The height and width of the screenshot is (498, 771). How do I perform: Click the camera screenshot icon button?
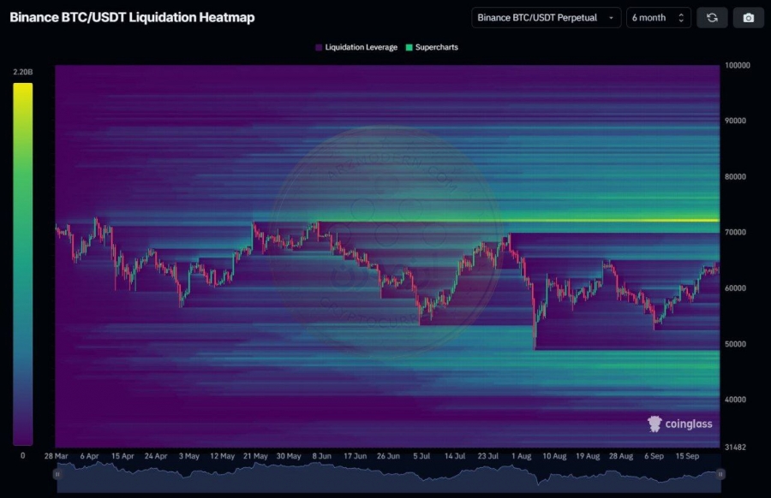(749, 18)
